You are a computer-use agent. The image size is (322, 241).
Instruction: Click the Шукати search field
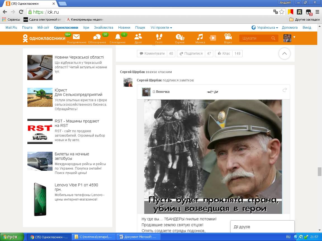256,38
